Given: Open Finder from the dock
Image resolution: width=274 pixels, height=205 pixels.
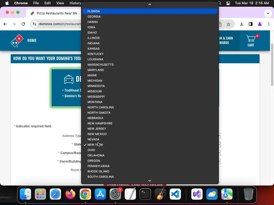Looking at the screenshot, I should (x=25, y=194).
